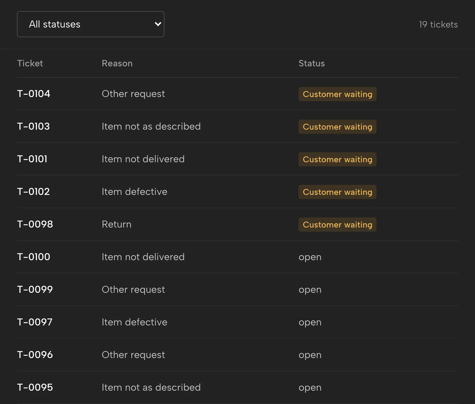This screenshot has height=404, width=475.
Task: Click Item not as described for T-0103
Action: [151, 126]
